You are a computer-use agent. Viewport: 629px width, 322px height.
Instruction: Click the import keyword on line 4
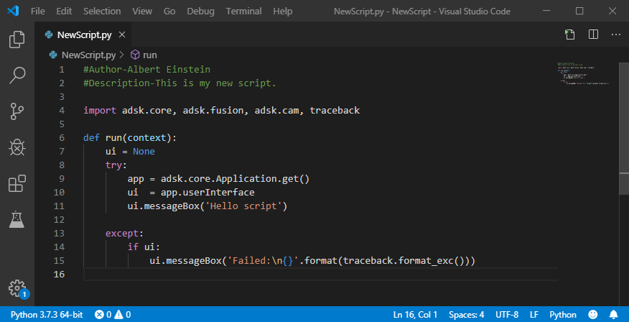coord(100,111)
